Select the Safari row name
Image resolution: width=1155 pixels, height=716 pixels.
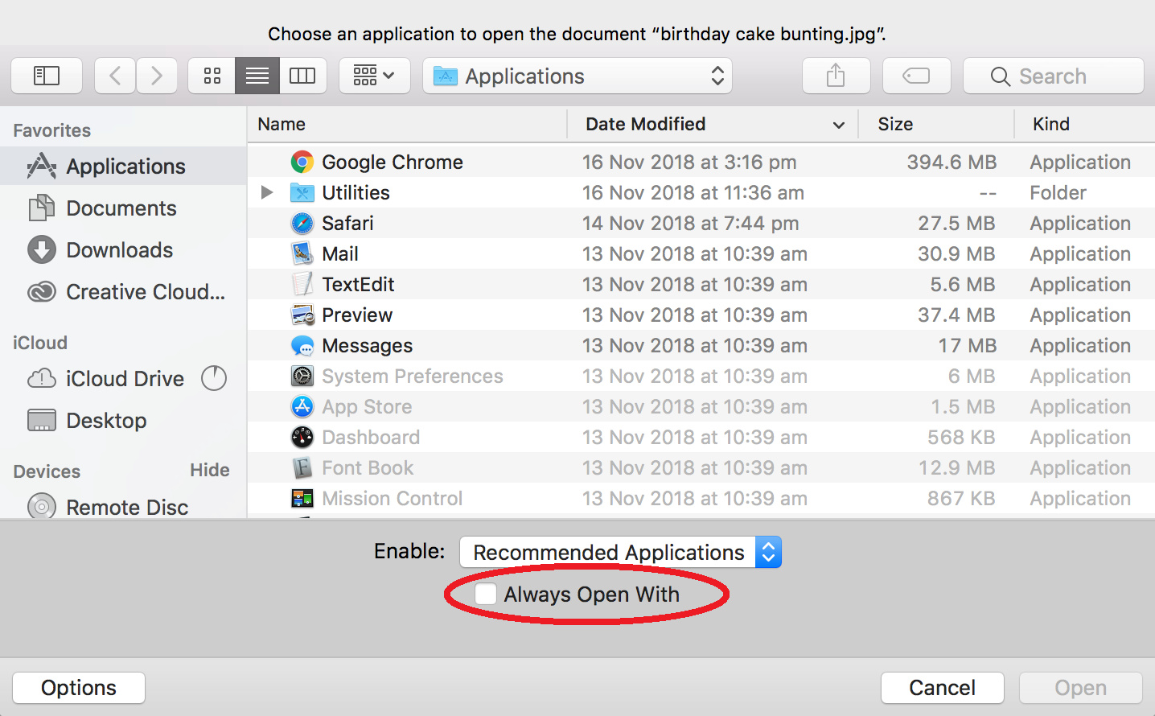click(347, 224)
